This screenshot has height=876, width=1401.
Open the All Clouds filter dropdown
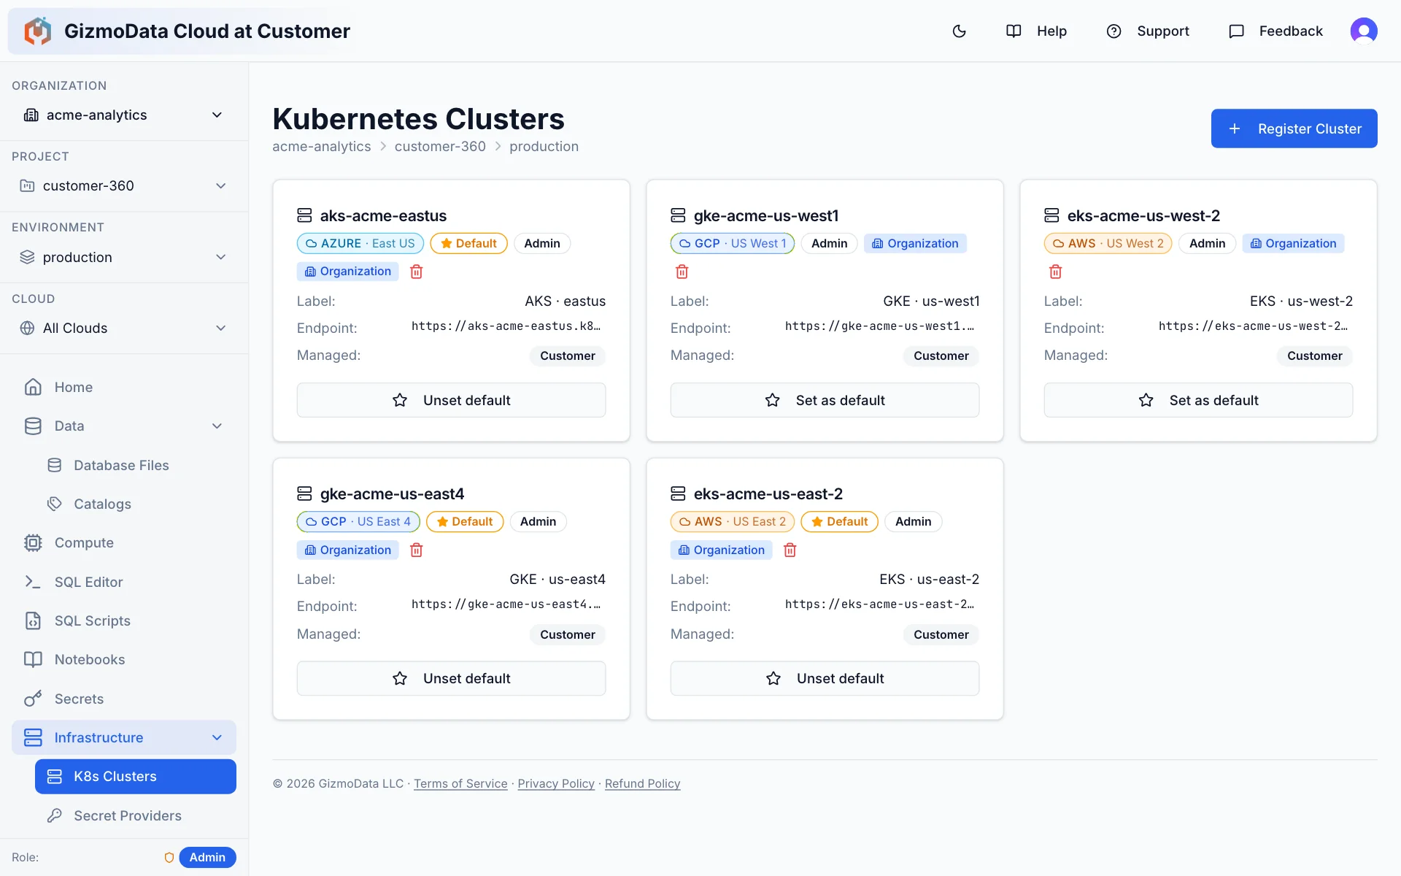pos(124,328)
